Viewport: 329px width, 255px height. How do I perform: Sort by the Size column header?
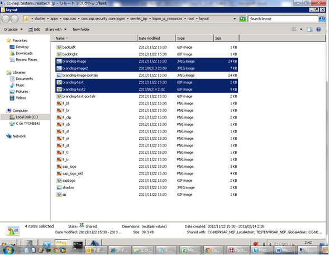click(226, 38)
